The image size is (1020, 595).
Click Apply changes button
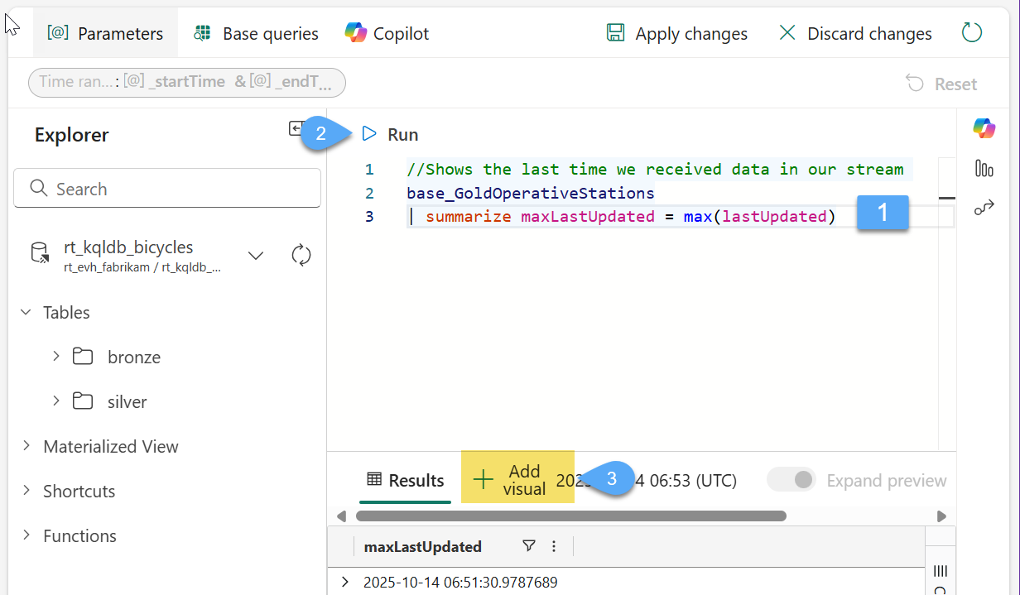(676, 34)
